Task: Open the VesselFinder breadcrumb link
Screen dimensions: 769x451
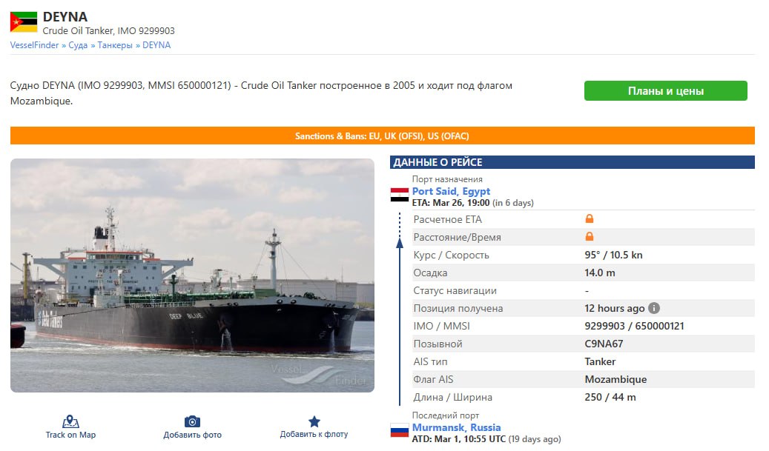Action: tap(34, 45)
